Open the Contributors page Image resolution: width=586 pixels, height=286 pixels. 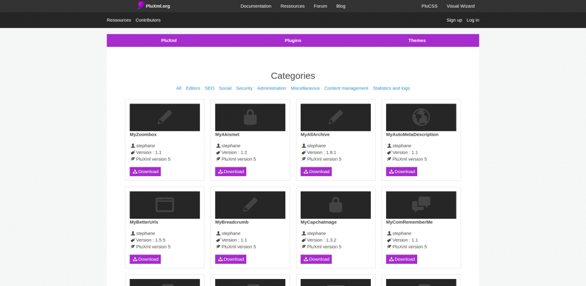coord(148,20)
